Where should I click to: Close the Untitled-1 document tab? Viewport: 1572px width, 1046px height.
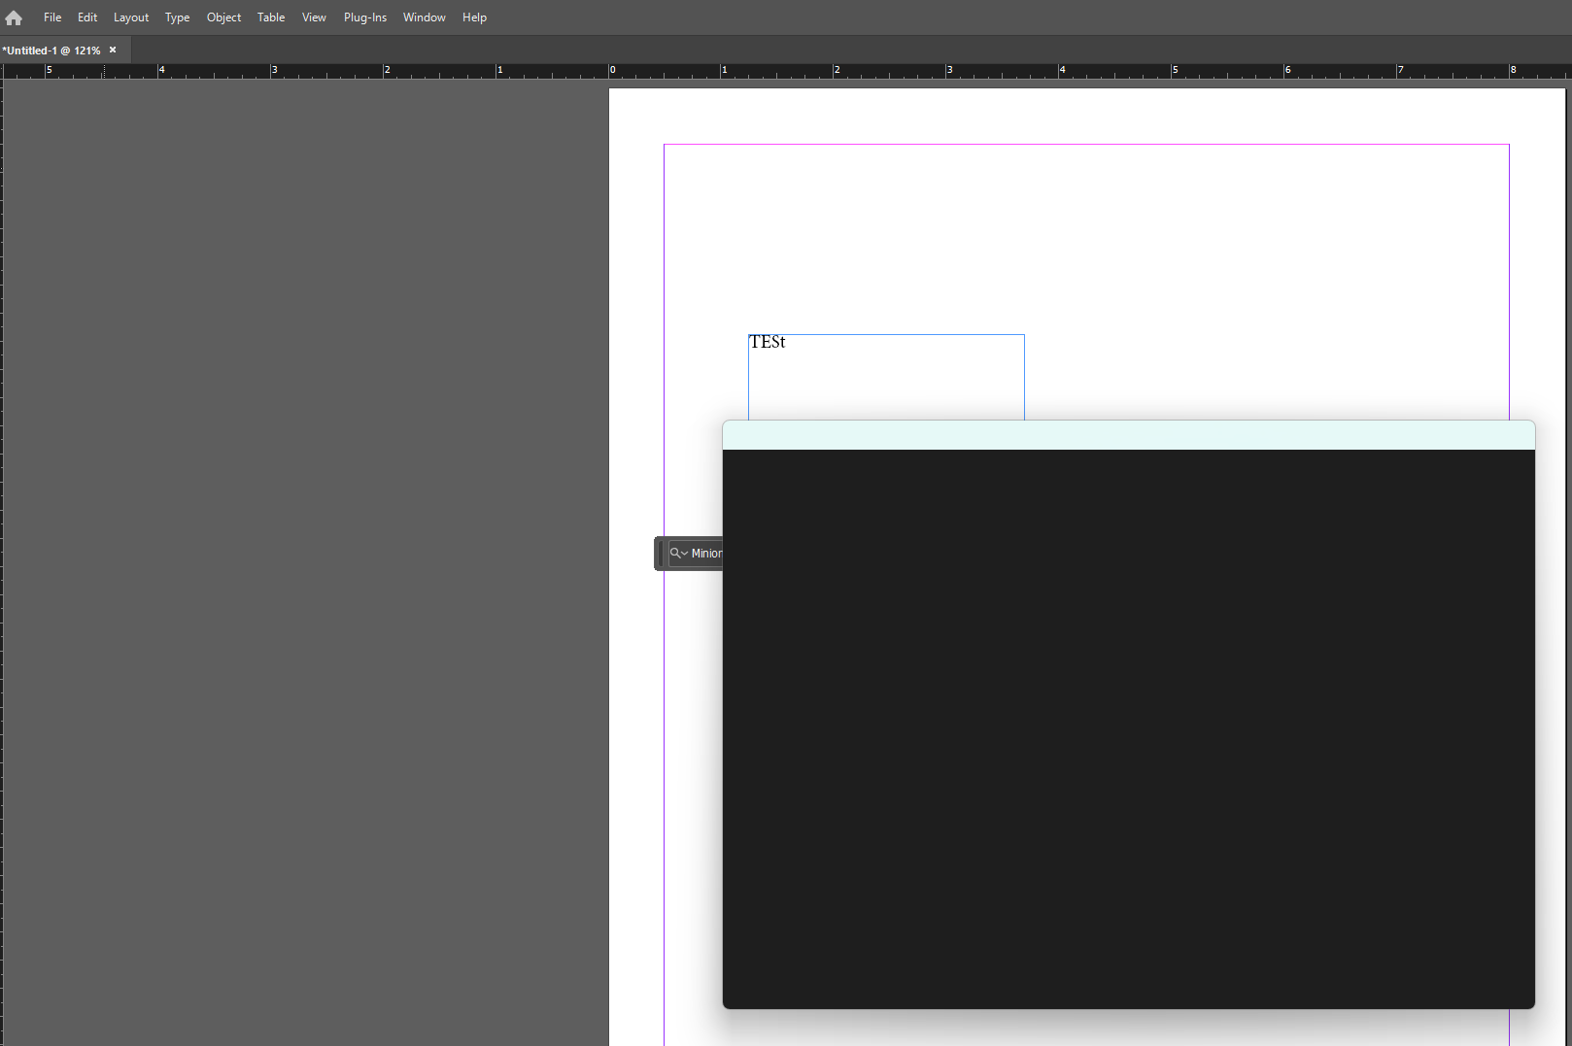pyautogui.click(x=113, y=50)
